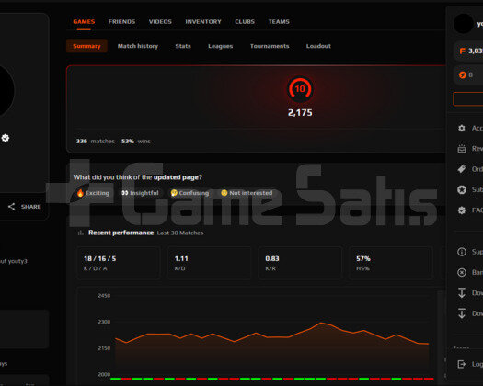Screen dimensions: 483x386
Task: Open the Loadout sub-tab
Action: pyautogui.click(x=318, y=46)
